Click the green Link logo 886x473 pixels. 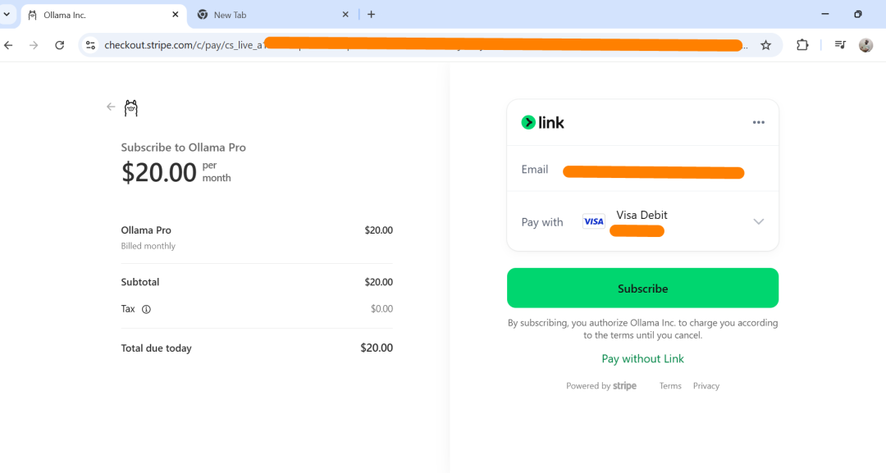pyautogui.click(x=543, y=123)
